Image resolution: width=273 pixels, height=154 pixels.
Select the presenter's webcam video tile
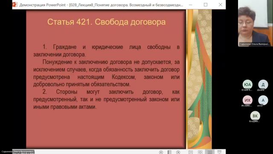(255, 23)
